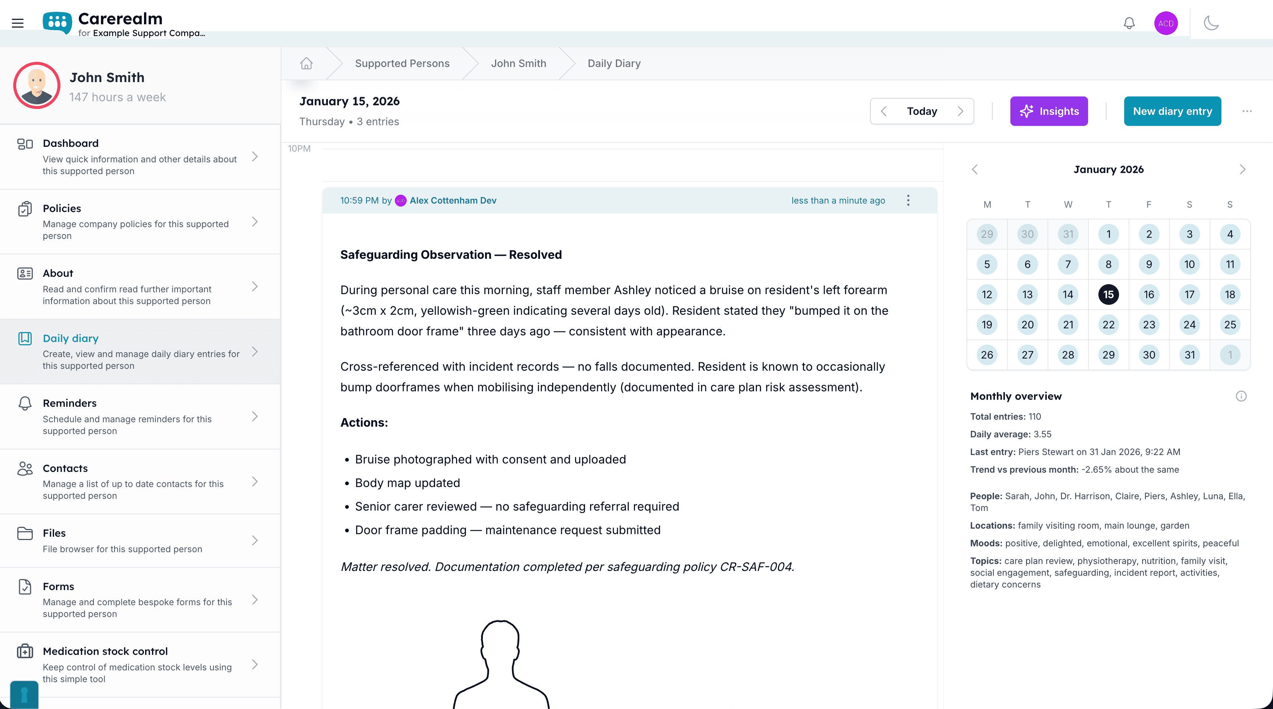The width and height of the screenshot is (1273, 709).
Task: Expand Contacts with its chevron
Action: tap(255, 482)
